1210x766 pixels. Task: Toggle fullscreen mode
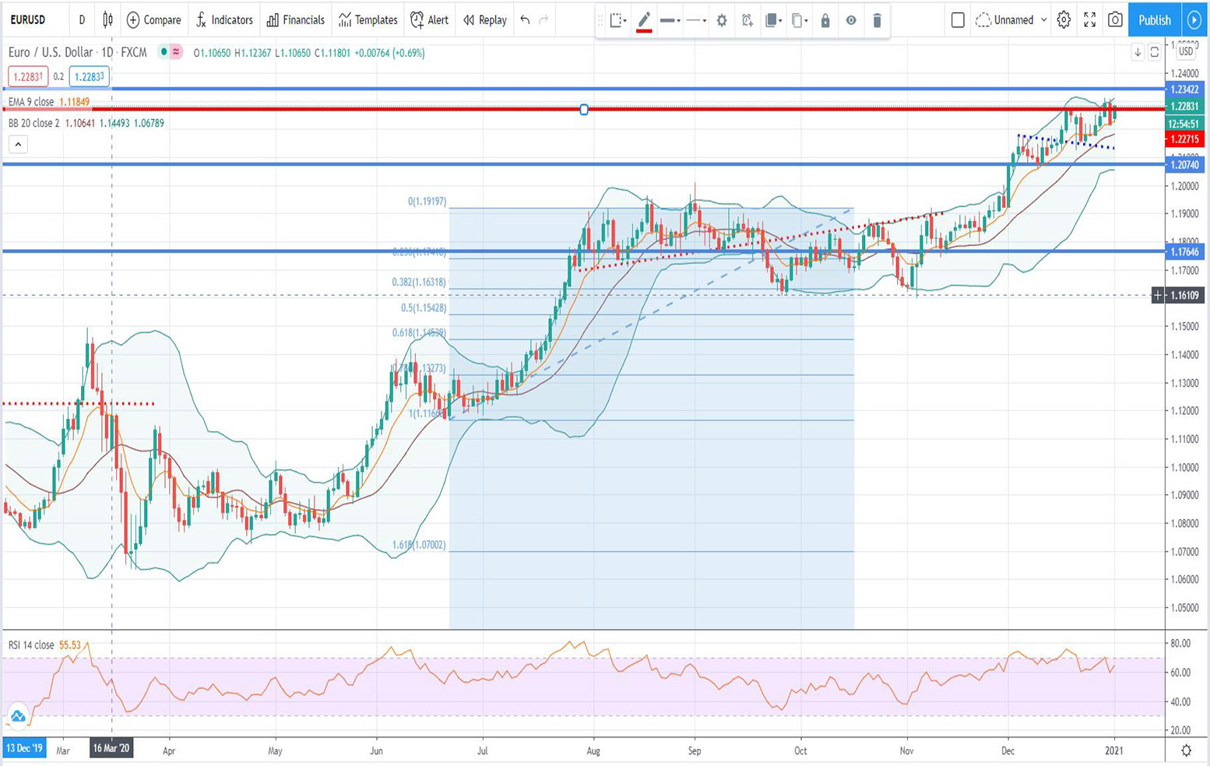1089,19
